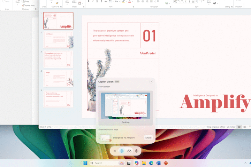Align text right in Paragraph group
Viewport: 251px width, 167px height.
(x=147, y=1)
